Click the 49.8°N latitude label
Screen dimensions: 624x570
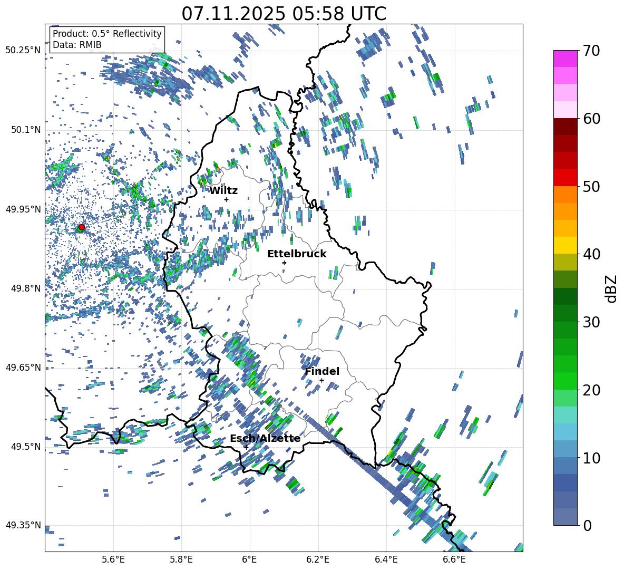26,288
